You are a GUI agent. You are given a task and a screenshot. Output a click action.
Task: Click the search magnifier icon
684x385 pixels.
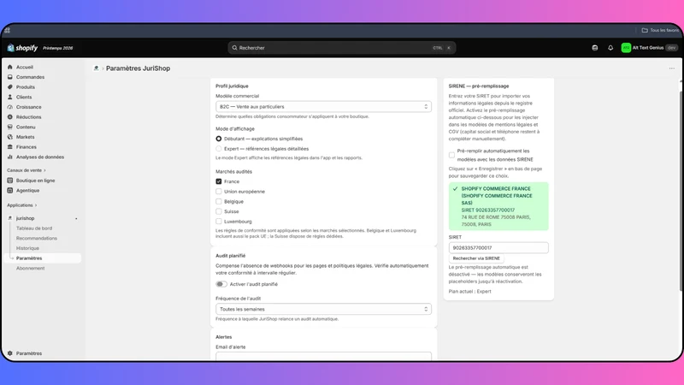234,48
